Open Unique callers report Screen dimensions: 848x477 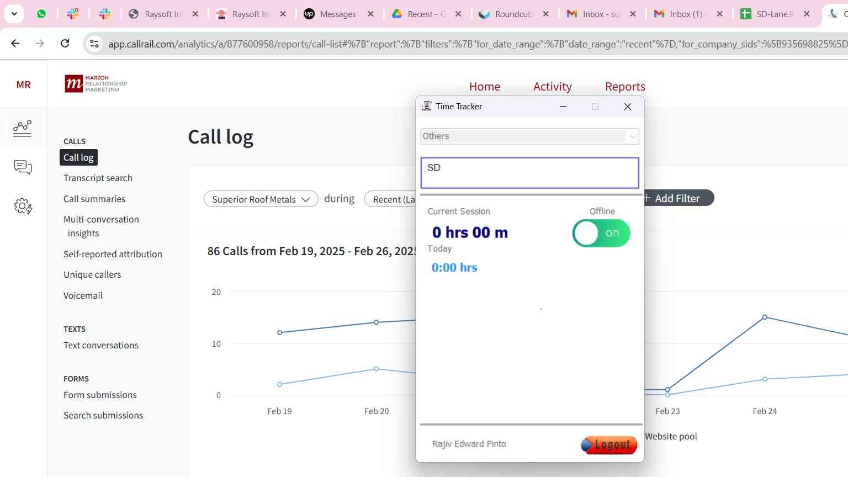tap(92, 274)
